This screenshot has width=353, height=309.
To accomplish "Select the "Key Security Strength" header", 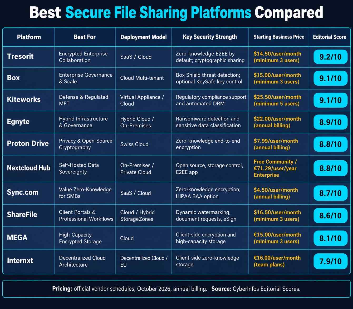I will (x=210, y=37).
